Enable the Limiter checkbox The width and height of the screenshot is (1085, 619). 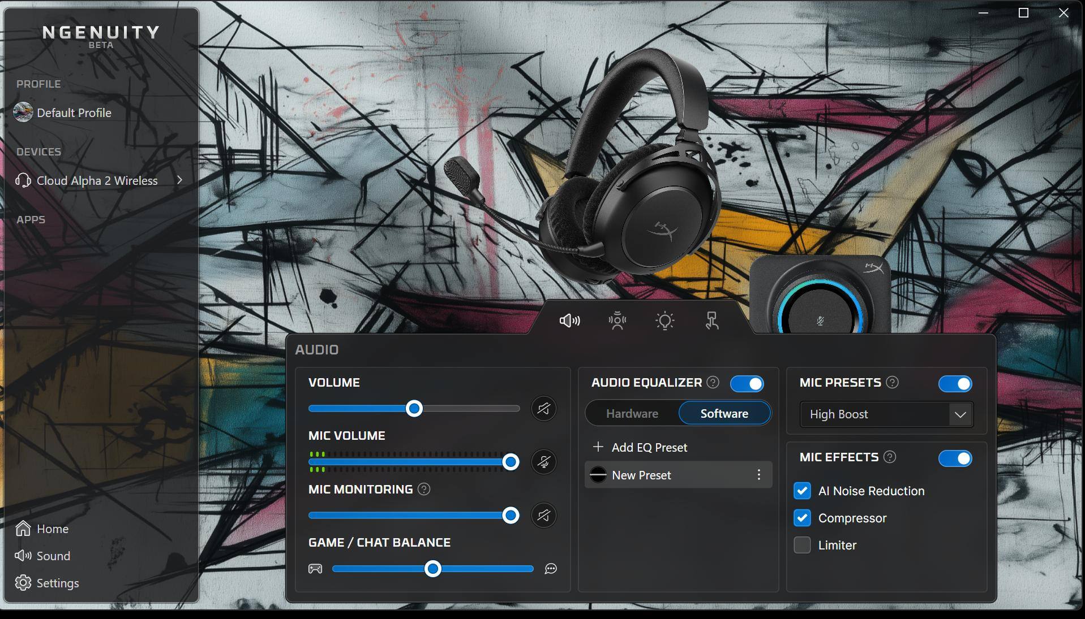pyautogui.click(x=802, y=545)
